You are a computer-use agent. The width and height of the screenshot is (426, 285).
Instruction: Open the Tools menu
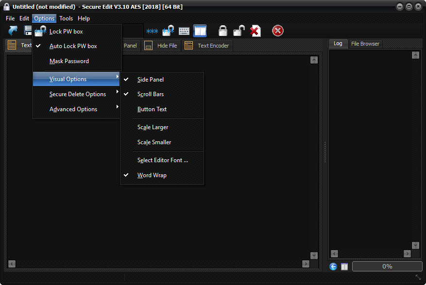66,18
